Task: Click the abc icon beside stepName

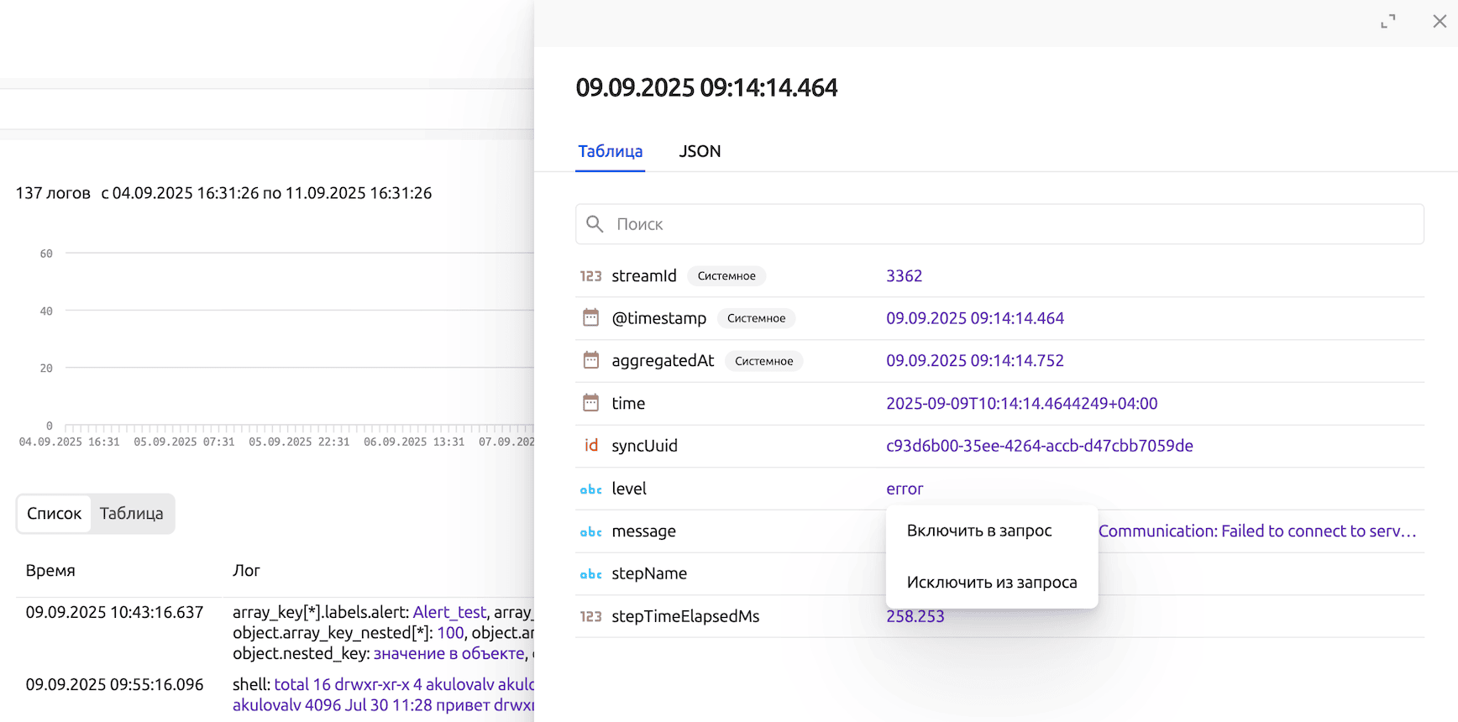Action: point(590,574)
